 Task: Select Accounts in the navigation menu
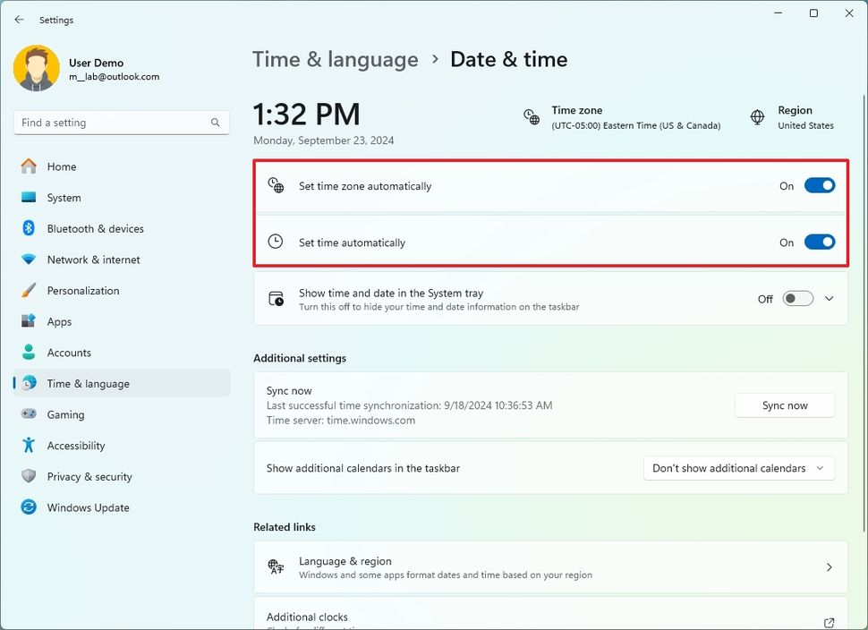(29, 352)
